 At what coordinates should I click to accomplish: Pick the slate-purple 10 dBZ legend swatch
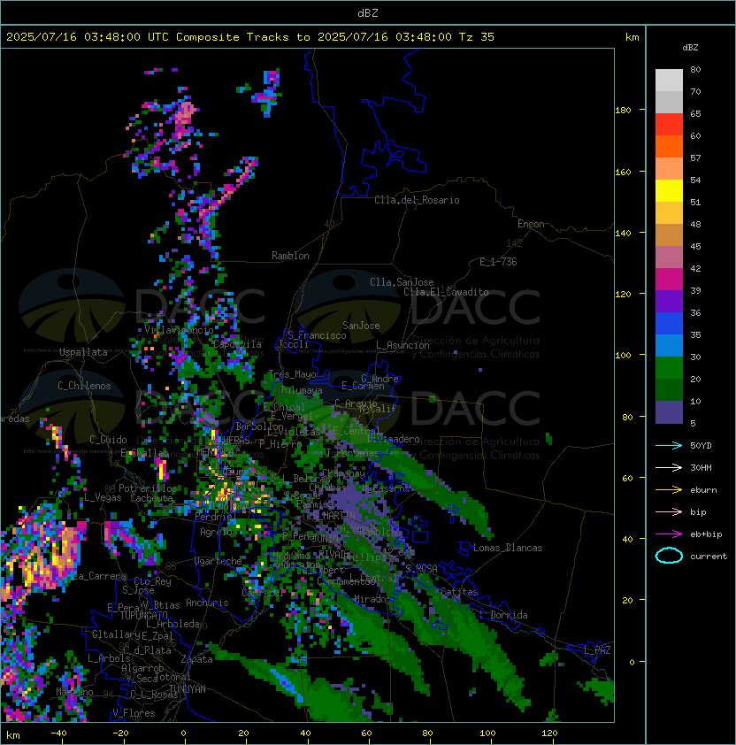click(x=669, y=412)
